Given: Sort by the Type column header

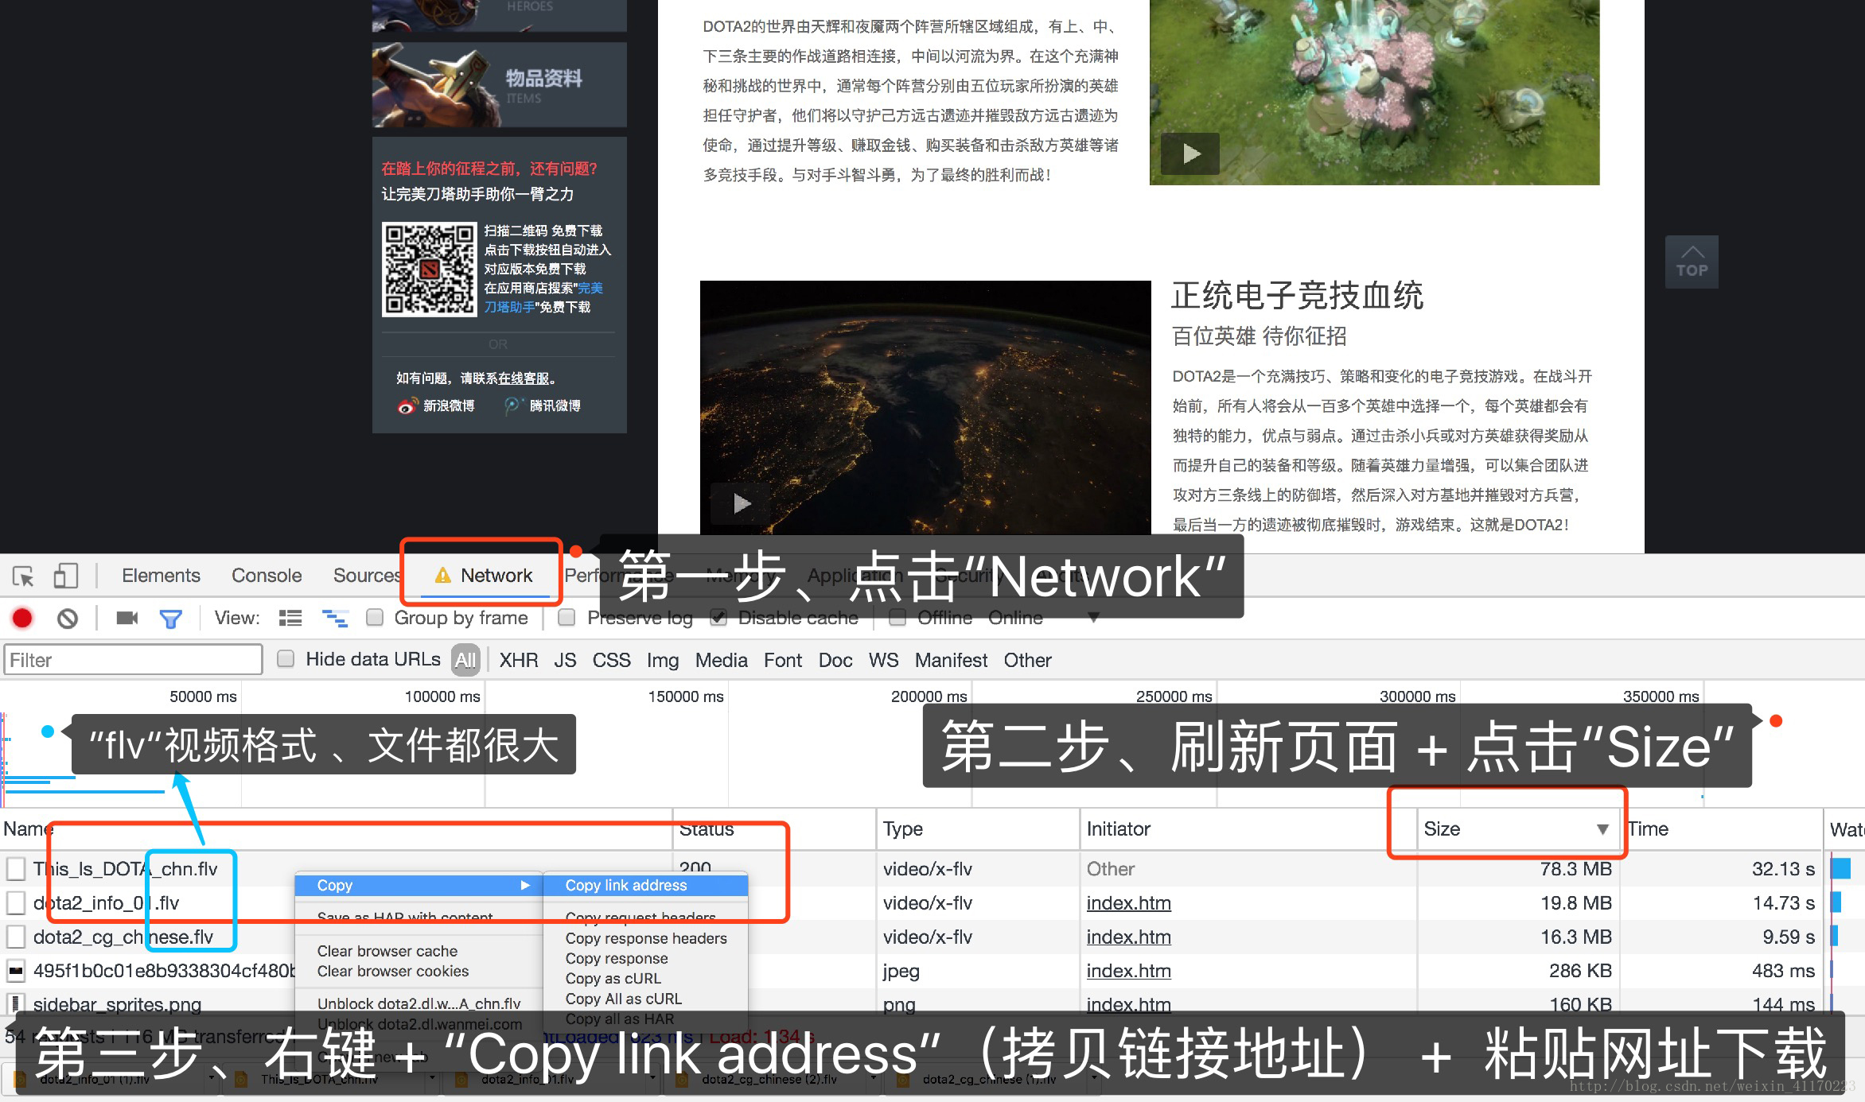Looking at the screenshot, I should pyautogui.click(x=978, y=829).
